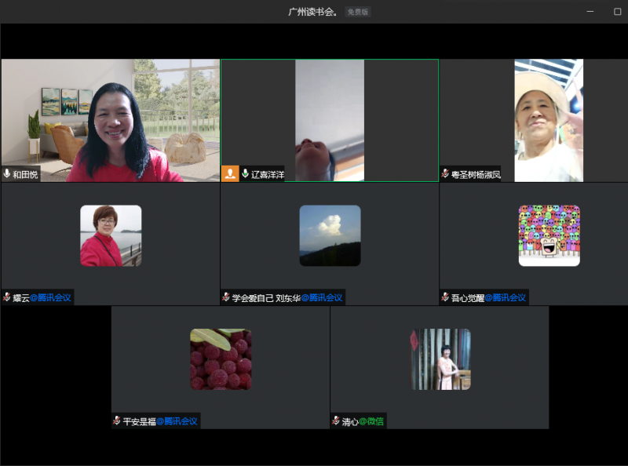The height and width of the screenshot is (466, 628).
Task: Click the muted mic icon beside 清心
Action: pos(336,421)
